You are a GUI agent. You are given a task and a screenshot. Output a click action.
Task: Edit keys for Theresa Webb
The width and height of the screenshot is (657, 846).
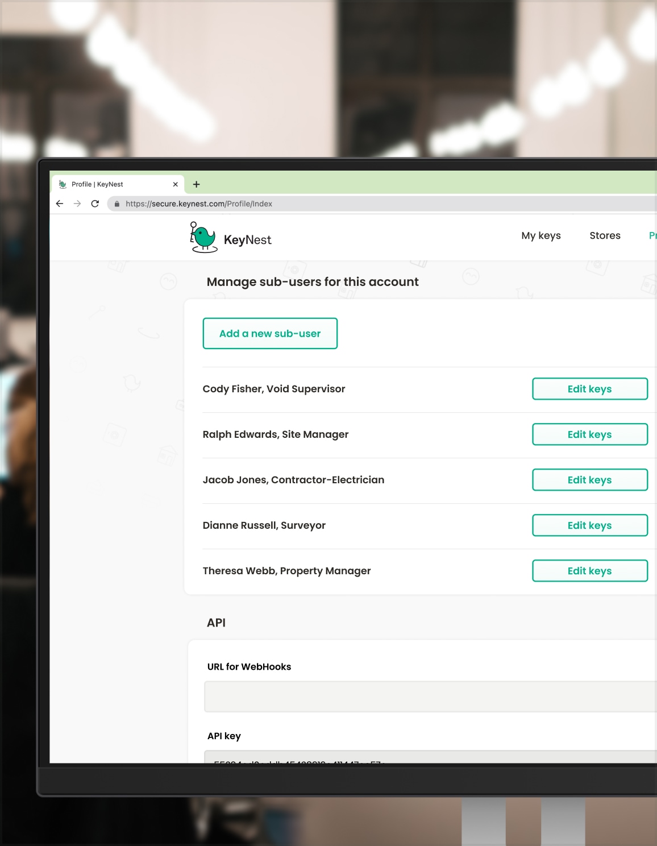(x=589, y=570)
